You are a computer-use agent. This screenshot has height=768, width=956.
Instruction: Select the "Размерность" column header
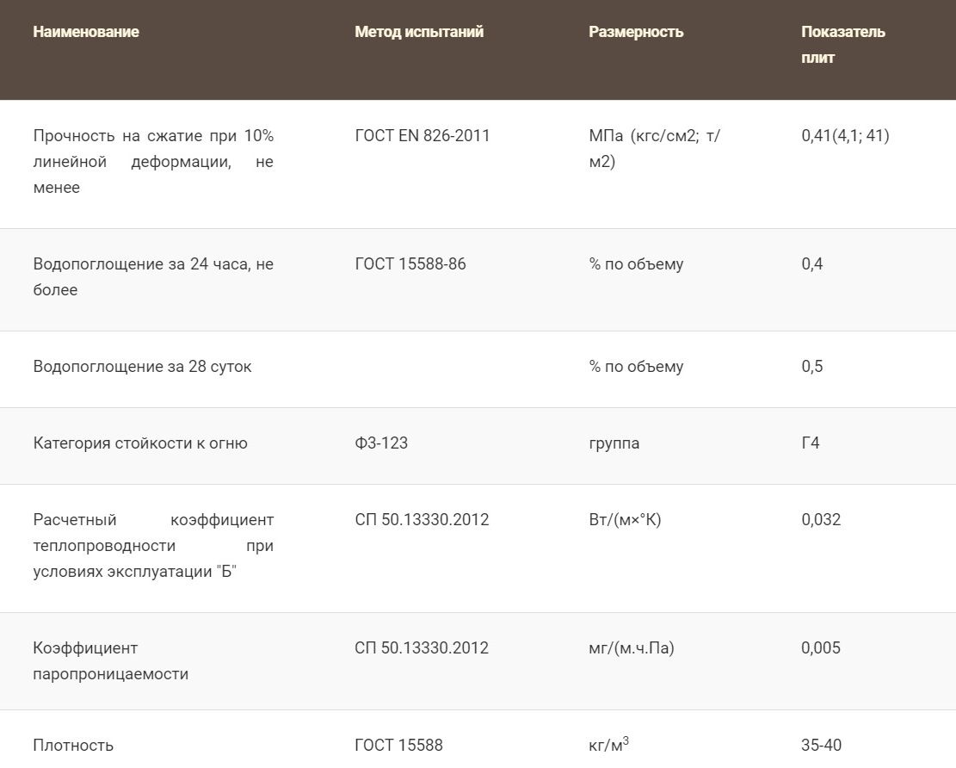(636, 32)
